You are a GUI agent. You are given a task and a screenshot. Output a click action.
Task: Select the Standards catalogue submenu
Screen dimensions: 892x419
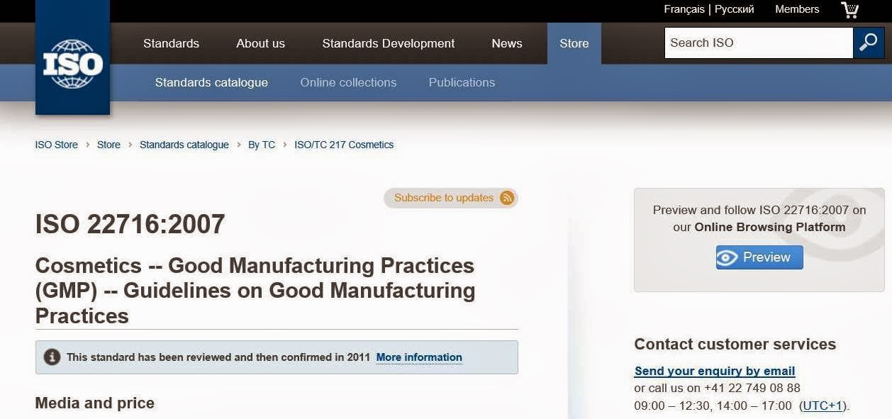211,82
